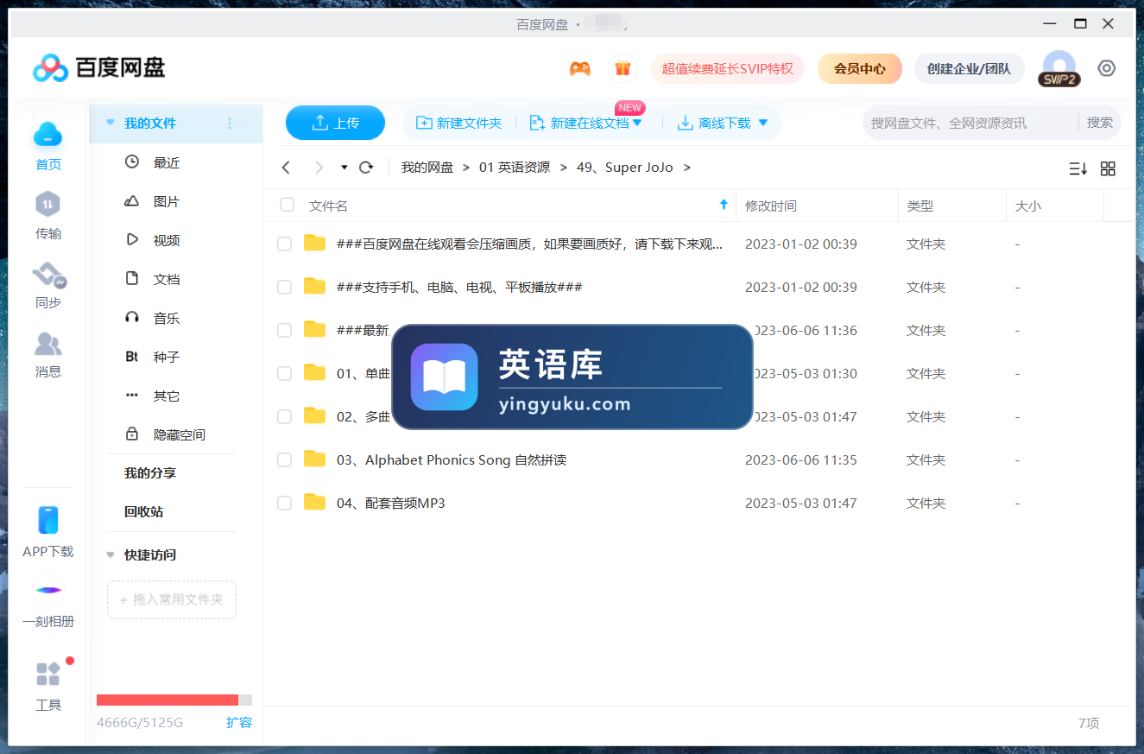Navigate to 01 英语资源 breadcrumb
1144x754 pixels.
(515, 168)
